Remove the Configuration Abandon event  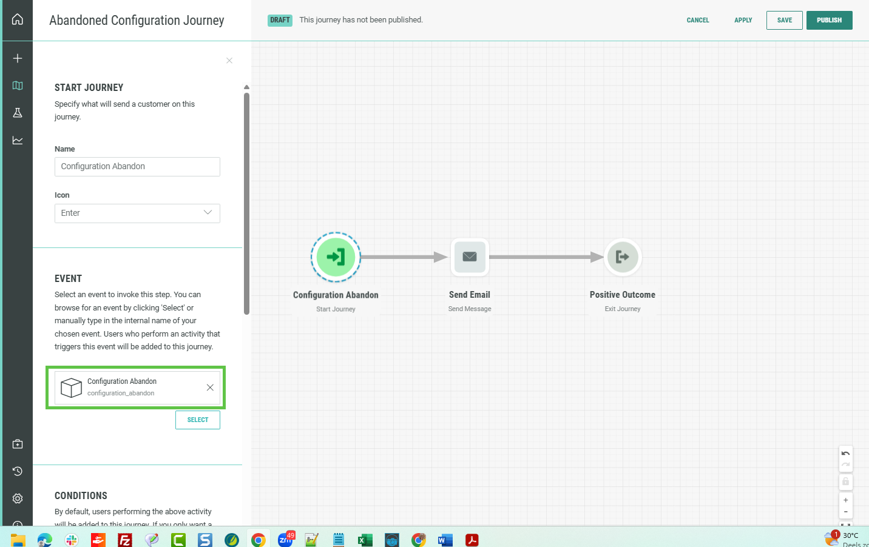point(210,388)
